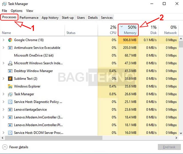Expand the LenovoVantageService row
The height and width of the screenshot is (154, 183).
(3, 109)
